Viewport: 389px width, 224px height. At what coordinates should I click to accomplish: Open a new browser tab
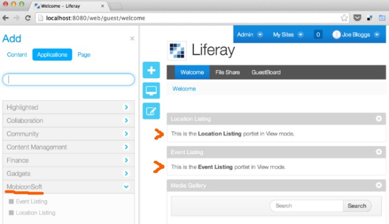(x=116, y=6)
